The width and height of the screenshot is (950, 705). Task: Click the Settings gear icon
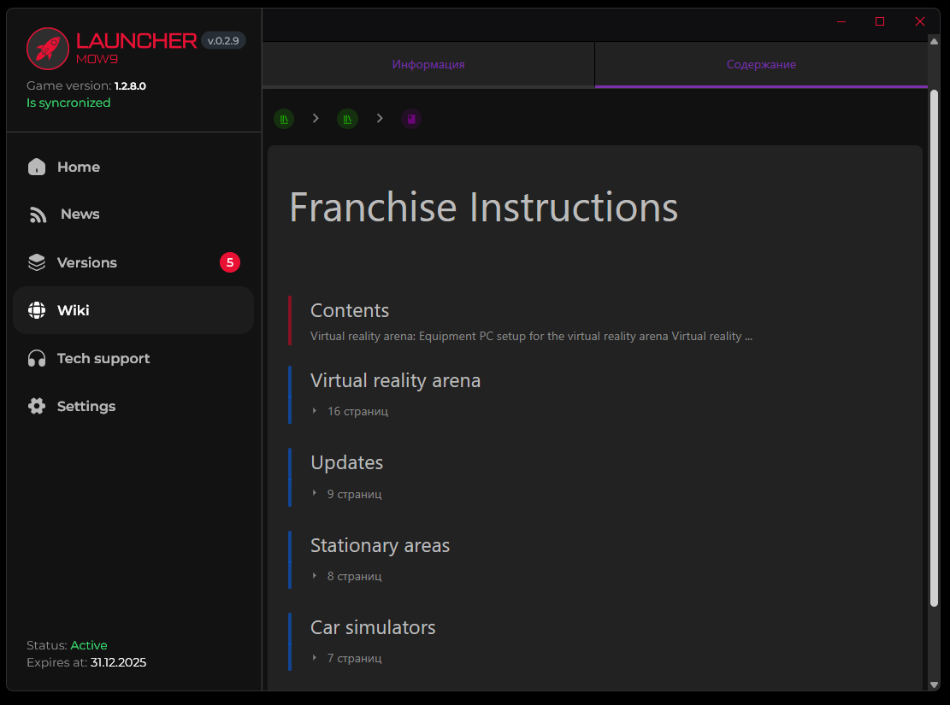click(x=37, y=406)
